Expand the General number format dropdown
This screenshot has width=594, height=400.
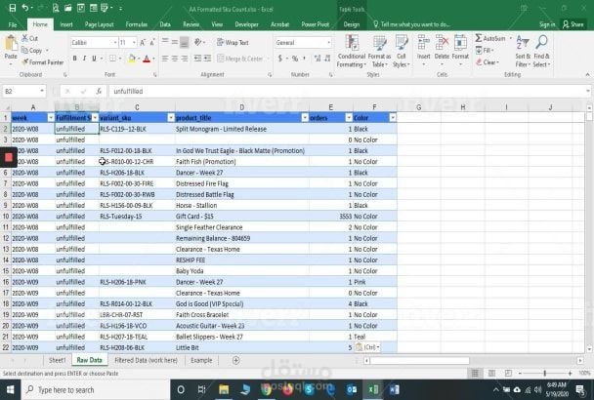(x=328, y=43)
